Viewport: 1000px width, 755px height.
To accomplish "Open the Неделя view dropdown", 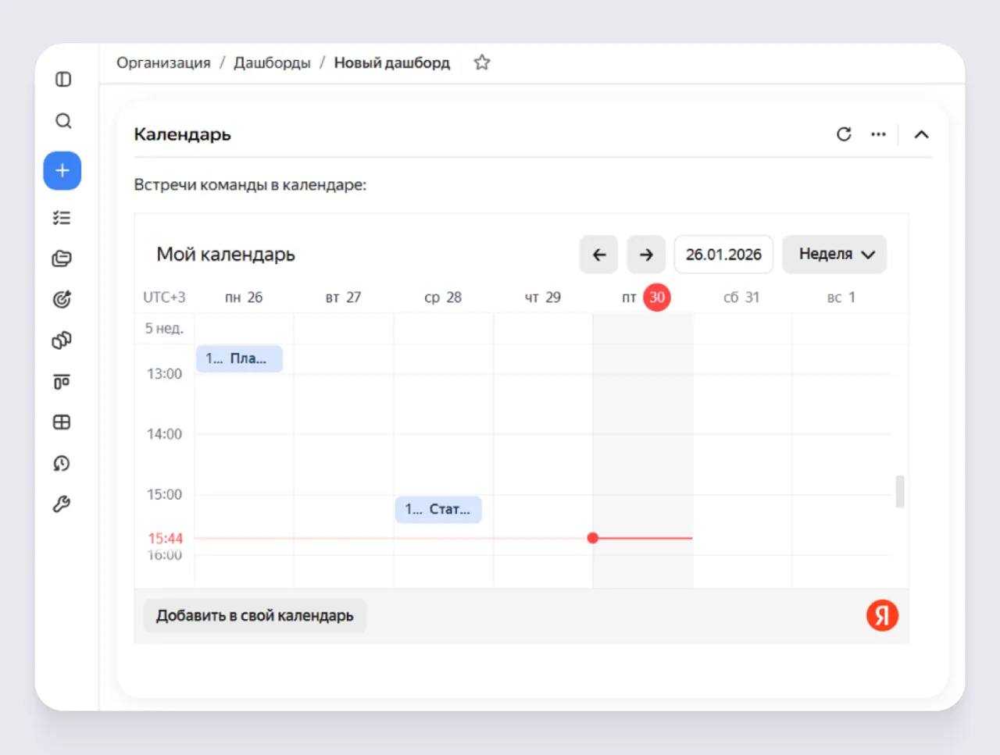I will [834, 255].
